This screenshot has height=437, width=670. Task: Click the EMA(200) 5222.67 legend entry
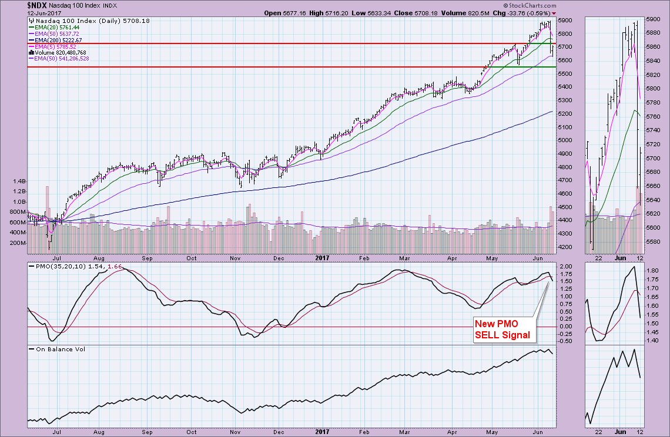[x=55, y=40]
